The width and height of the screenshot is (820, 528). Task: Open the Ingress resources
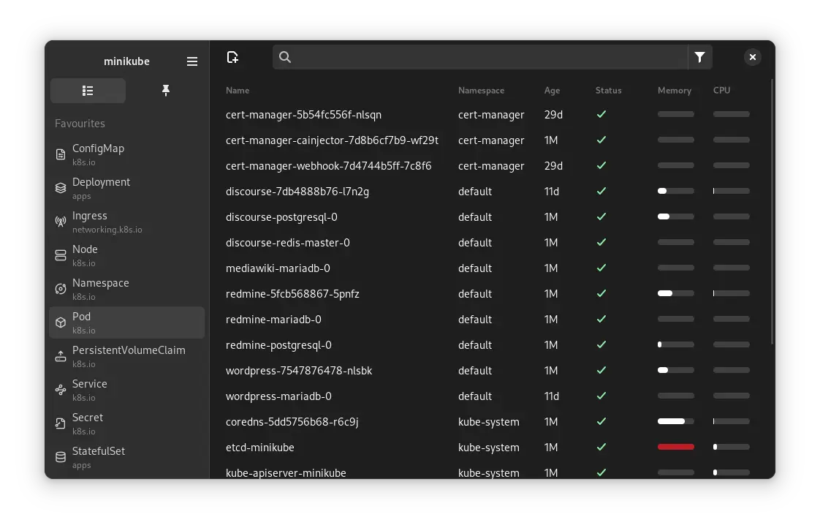coord(89,221)
